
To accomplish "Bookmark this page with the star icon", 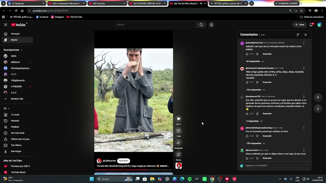I will click(x=301, y=11).
